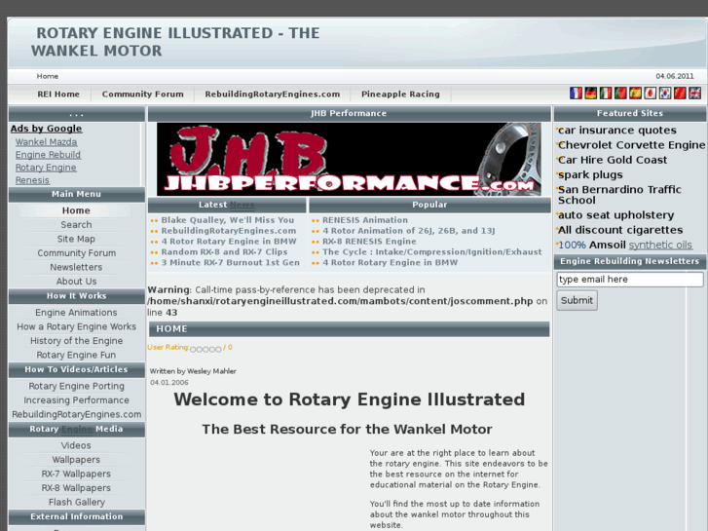Open '3 Minute RX-7 Burnout 1st Gen'
The image size is (708, 531).
click(230, 262)
